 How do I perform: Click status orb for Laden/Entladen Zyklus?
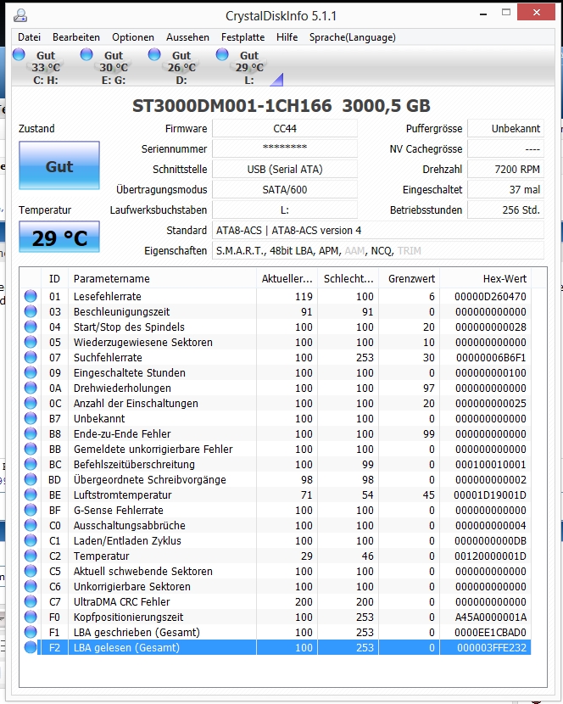coord(31,540)
